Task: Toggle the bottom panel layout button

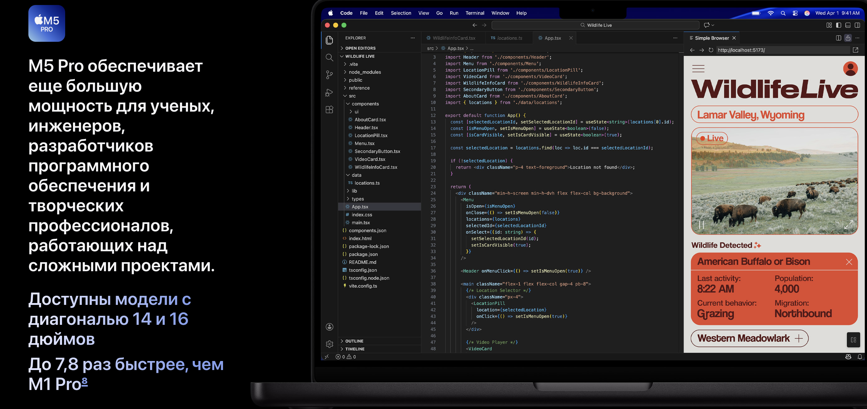Action: [x=848, y=25]
